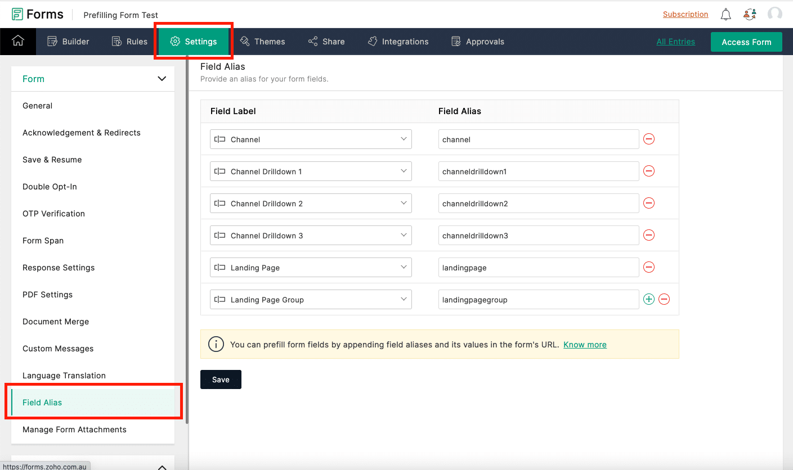Image resolution: width=793 pixels, height=470 pixels.
Task: Click the Forms app logo
Action: click(37, 13)
